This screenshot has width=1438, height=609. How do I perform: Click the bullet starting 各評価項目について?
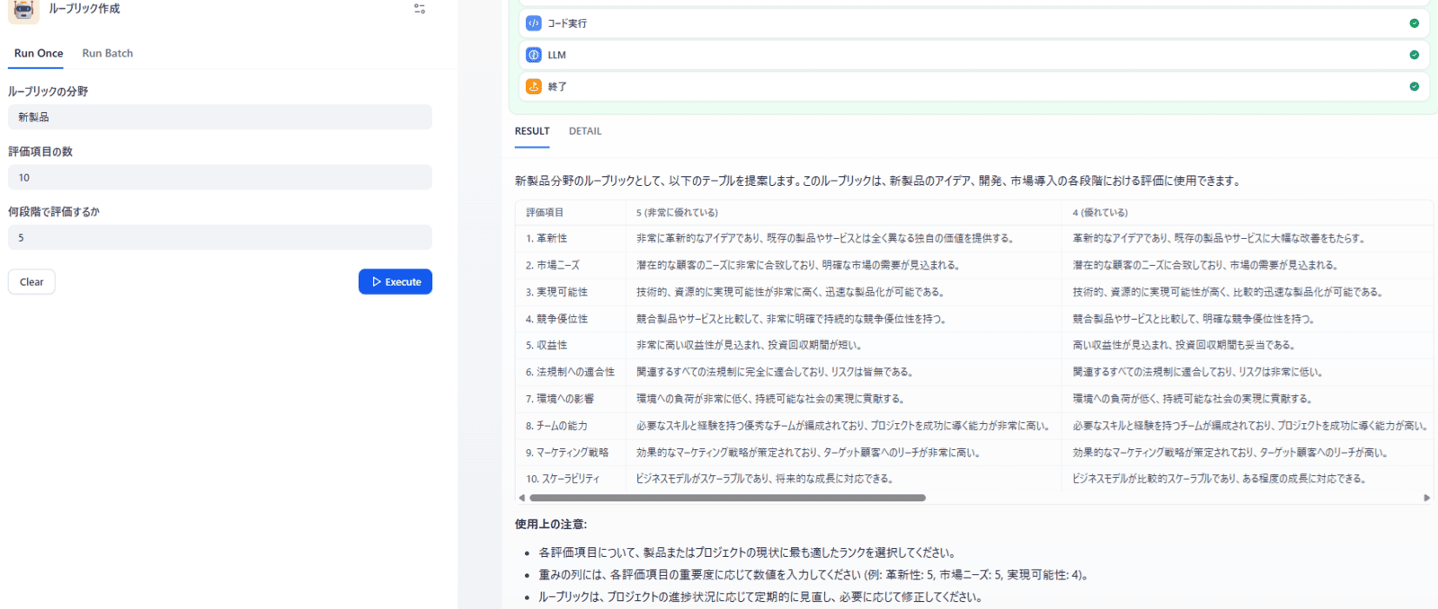(x=747, y=553)
